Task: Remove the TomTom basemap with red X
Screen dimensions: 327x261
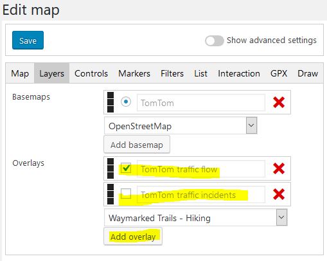Action: 279,102
